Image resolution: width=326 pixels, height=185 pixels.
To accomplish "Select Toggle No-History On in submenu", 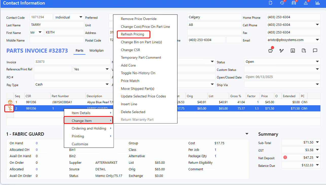I will pyautogui.click(x=138, y=73).
